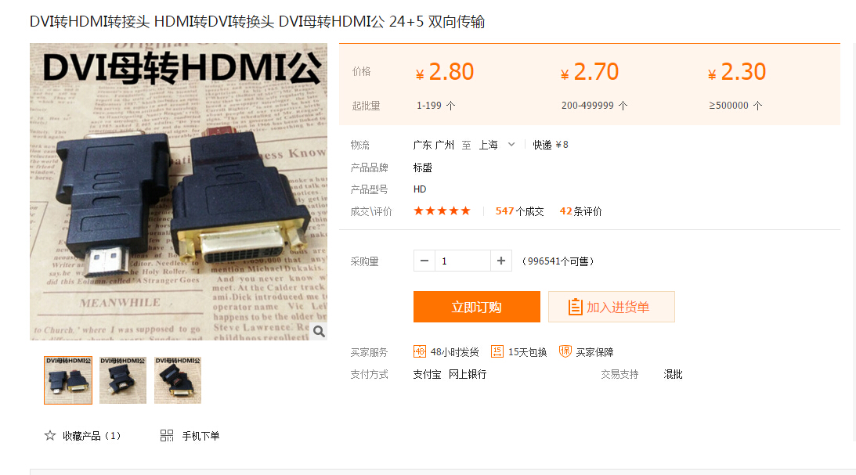Open the 42条评价 reviews link
The width and height of the screenshot is (856, 475).
click(581, 211)
